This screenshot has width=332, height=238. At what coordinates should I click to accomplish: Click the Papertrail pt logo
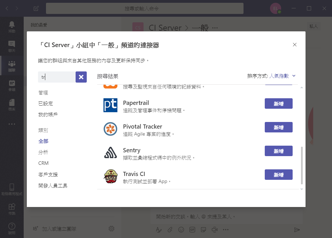coord(110,105)
